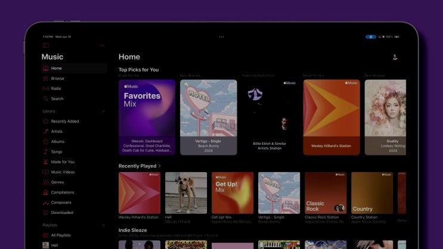Image resolution: width=443 pixels, height=249 pixels.
Task: Click the Recently Added clock icon
Action: (x=45, y=121)
